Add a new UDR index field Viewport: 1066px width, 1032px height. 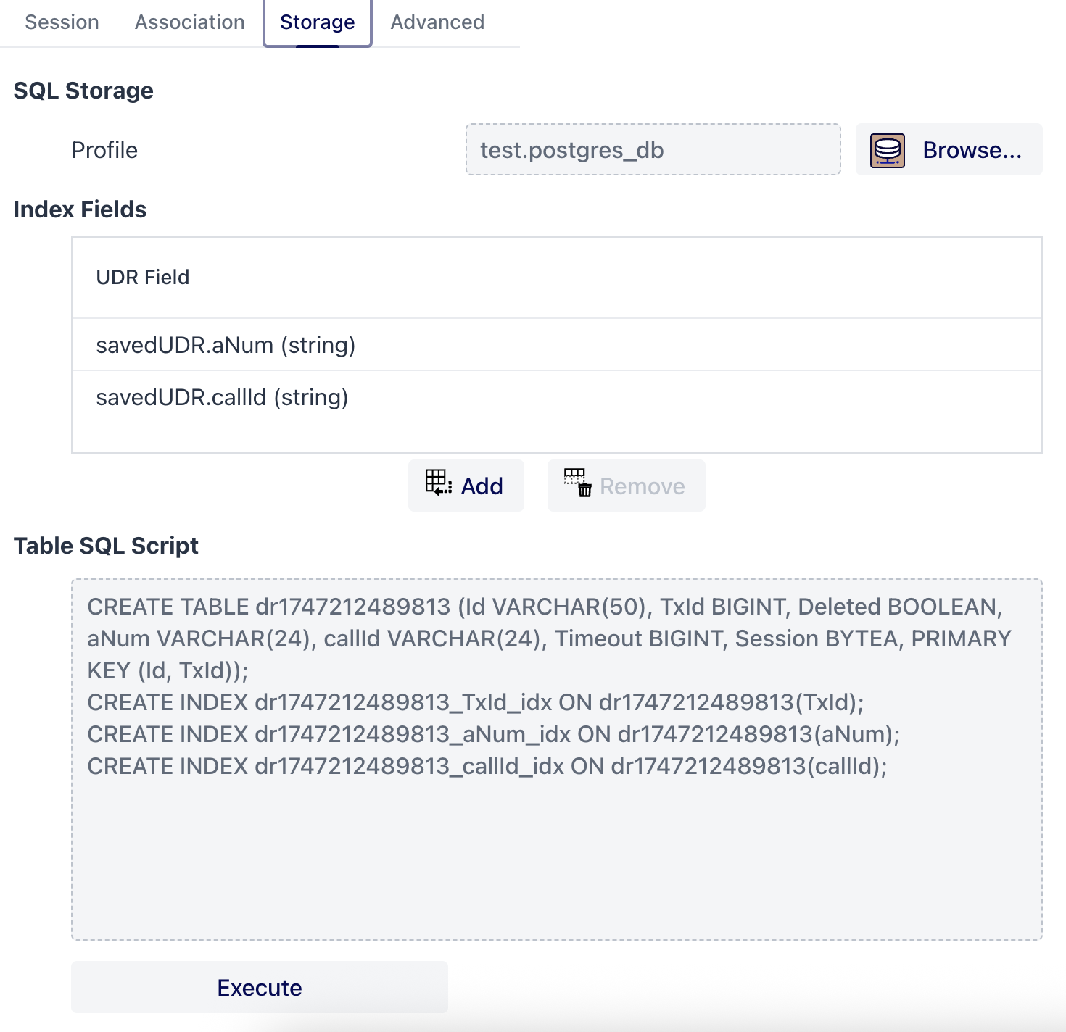pos(466,485)
